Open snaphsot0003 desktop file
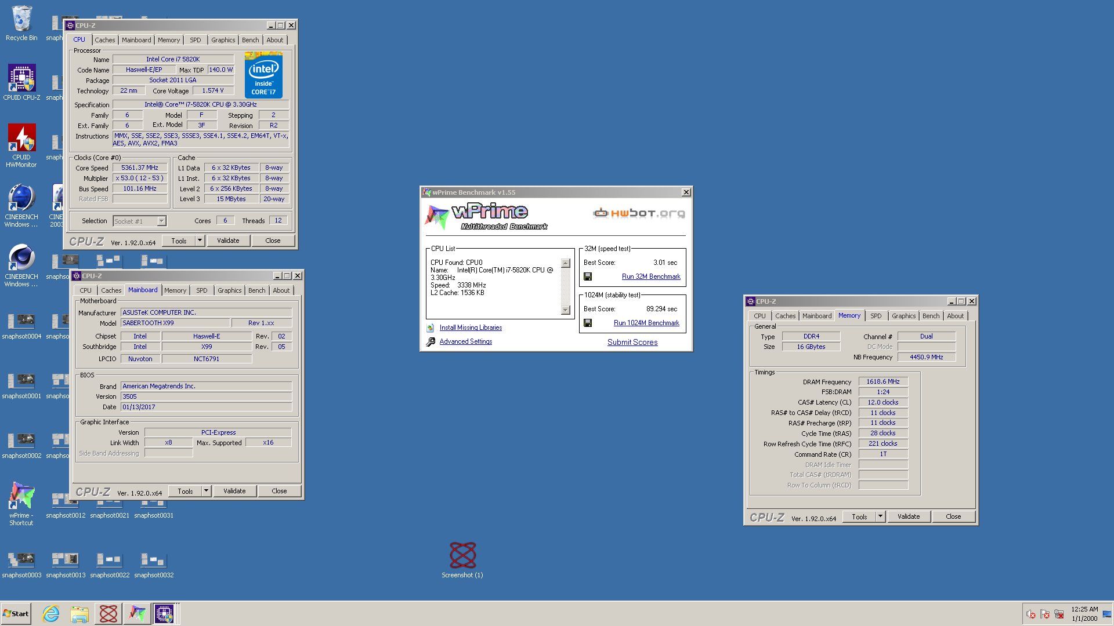Image resolution: width=1114 pixels, height=626 pixels. [x=21, y=565]
